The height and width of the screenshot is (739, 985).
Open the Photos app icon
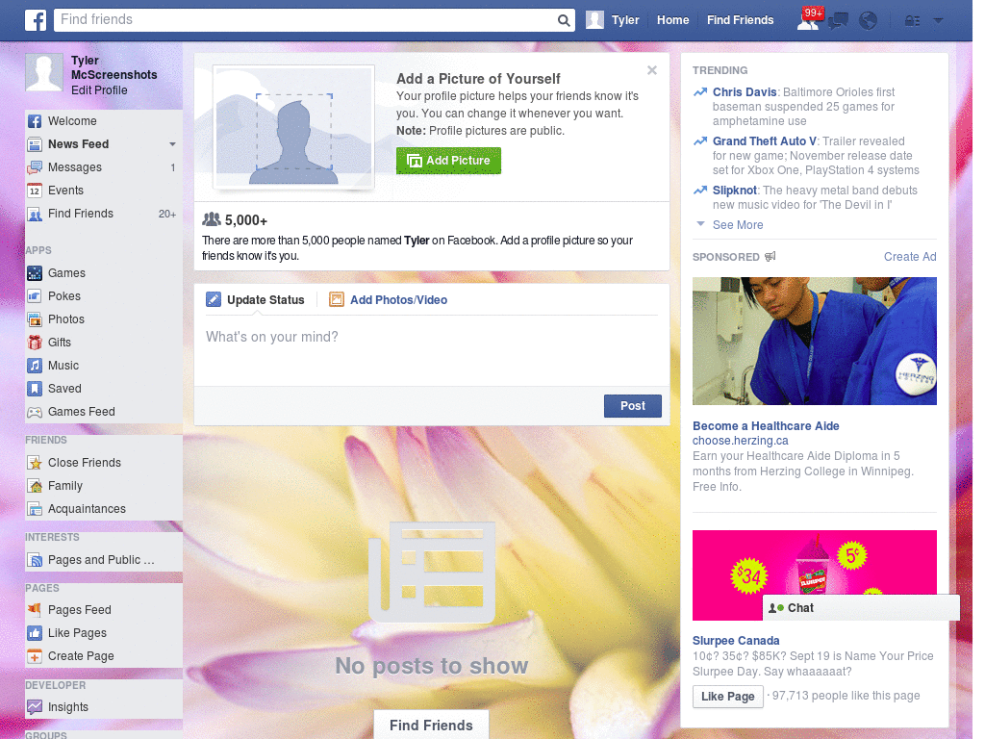pos(35,319)
